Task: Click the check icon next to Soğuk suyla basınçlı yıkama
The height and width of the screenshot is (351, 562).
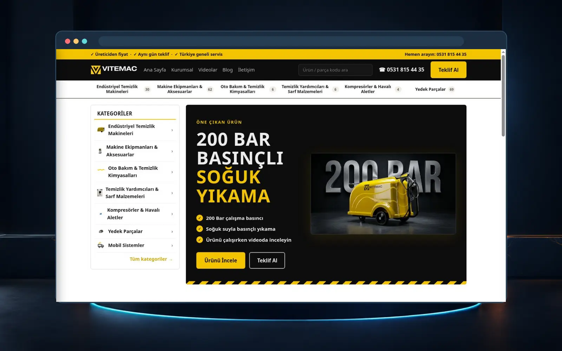Action: 200,229
